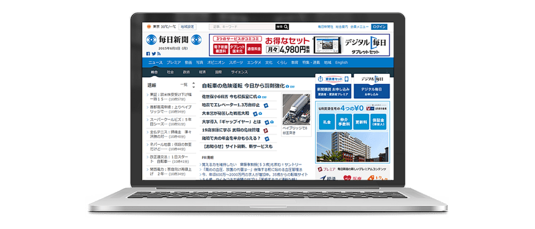Select the 動画 main nav tab
This screenshot has width=535, height=229.
tap(188, 62)
